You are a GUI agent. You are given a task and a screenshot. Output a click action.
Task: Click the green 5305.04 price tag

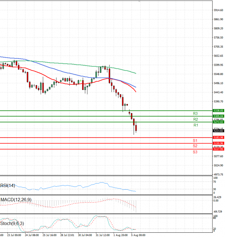tap(218, 116)
